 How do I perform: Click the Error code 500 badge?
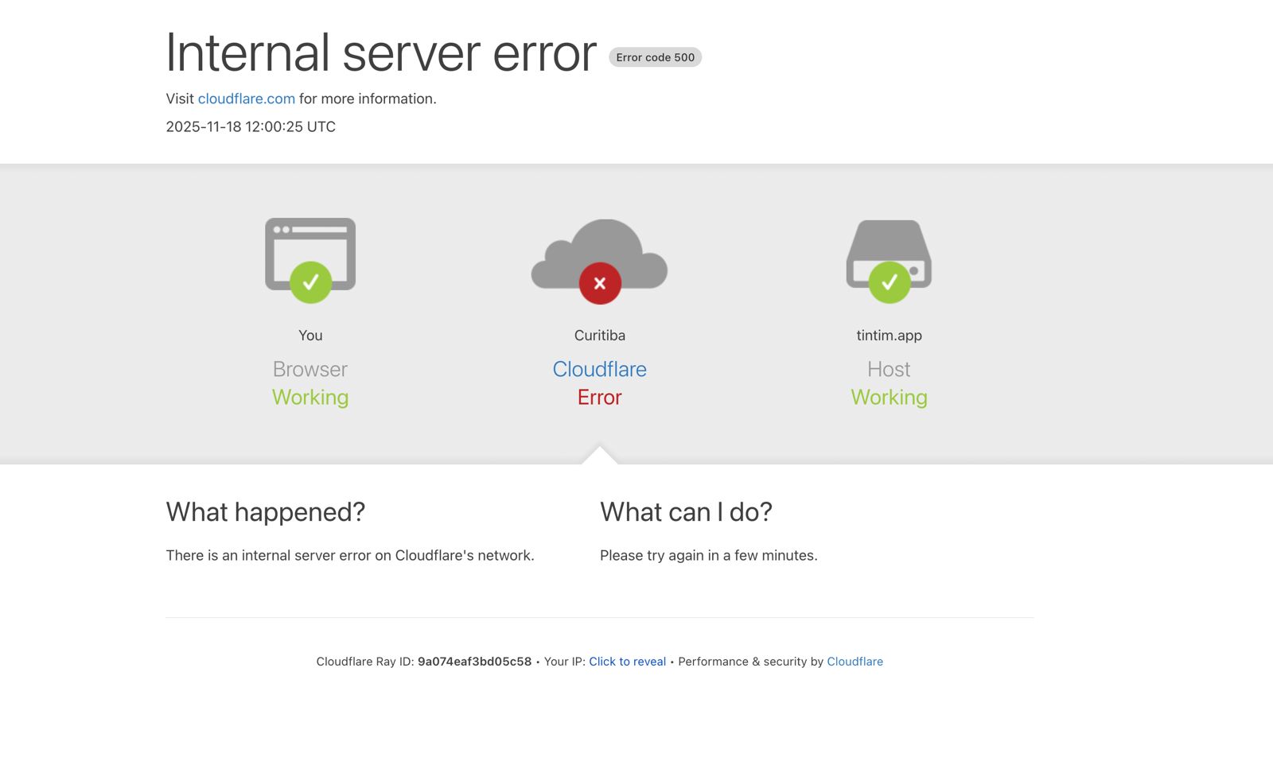pos(655,57)
